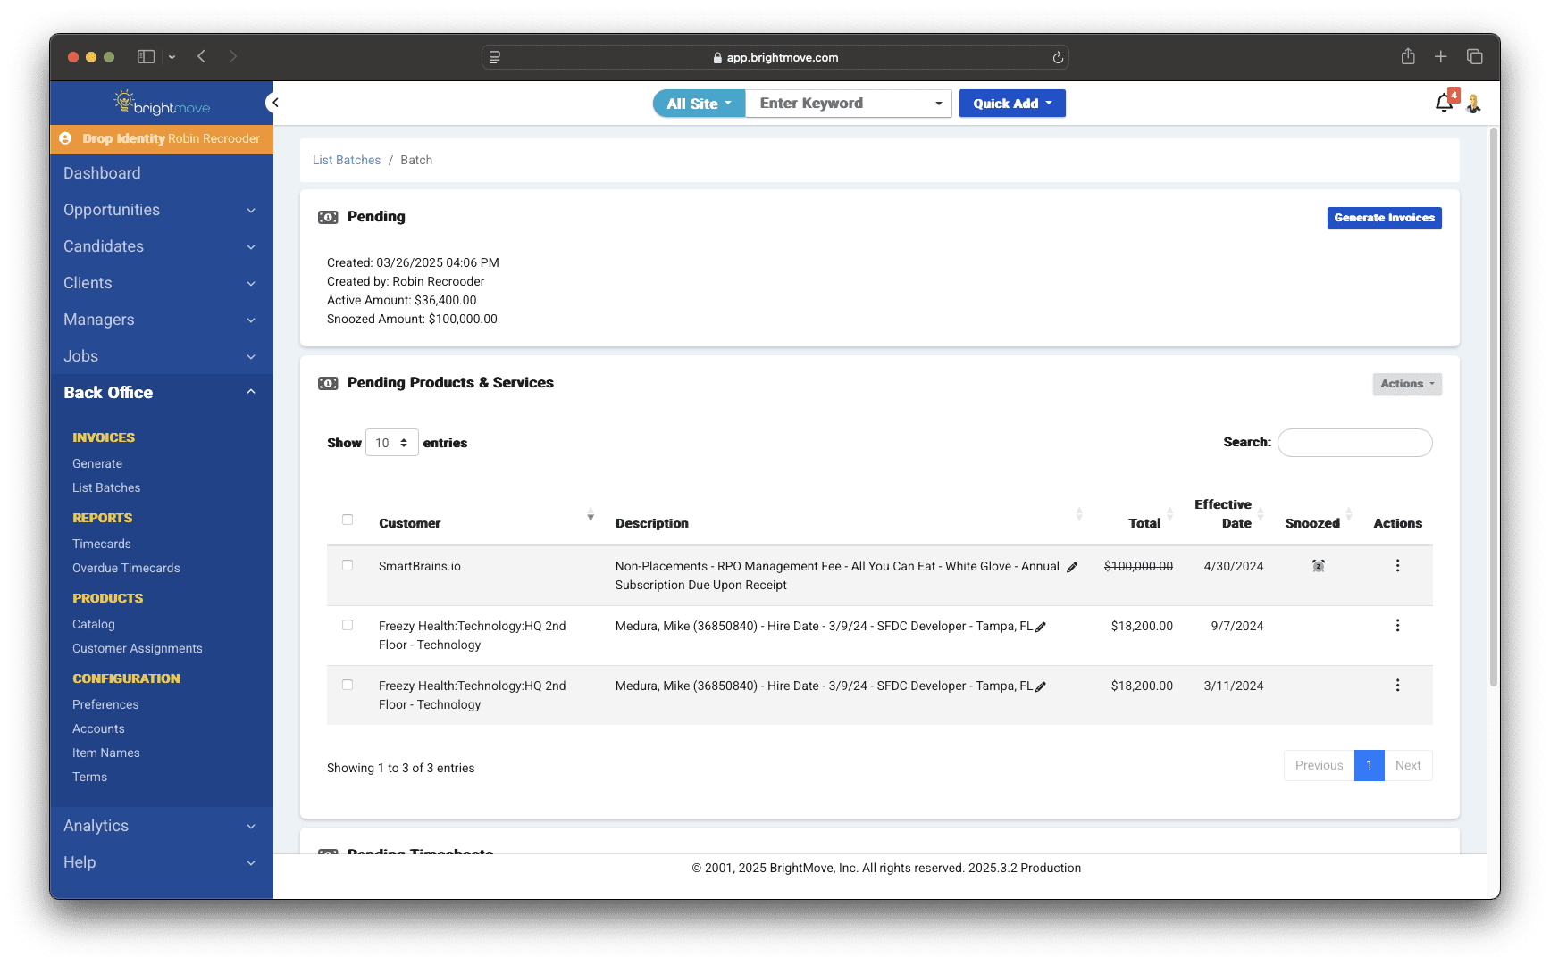The width and height of the screenshot is (1550, 965).
Task: Select Overdue Timecards in the sidebar
Action: pyautogui.click(x=125, y=568)
